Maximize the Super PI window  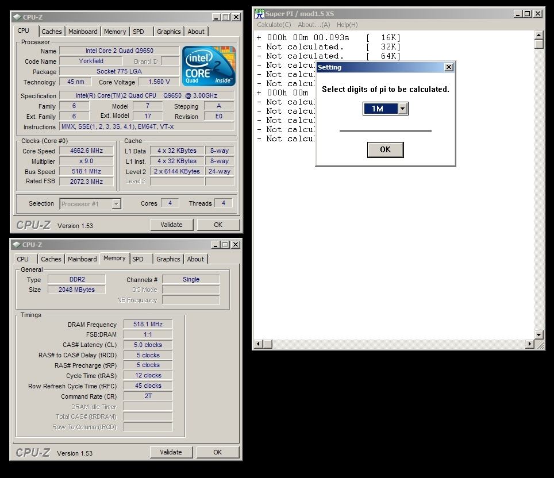pyautogui.click(x=527, y=13)
